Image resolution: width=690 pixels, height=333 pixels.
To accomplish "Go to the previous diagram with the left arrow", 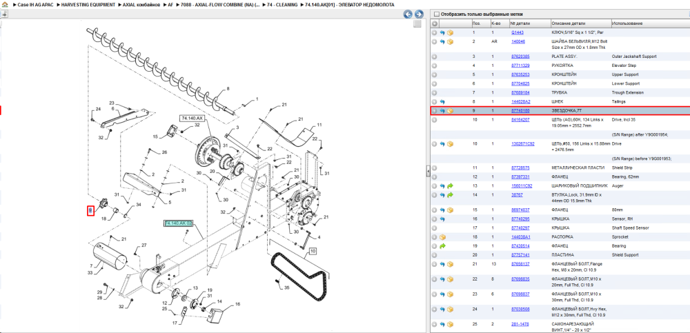I will 408,14.
